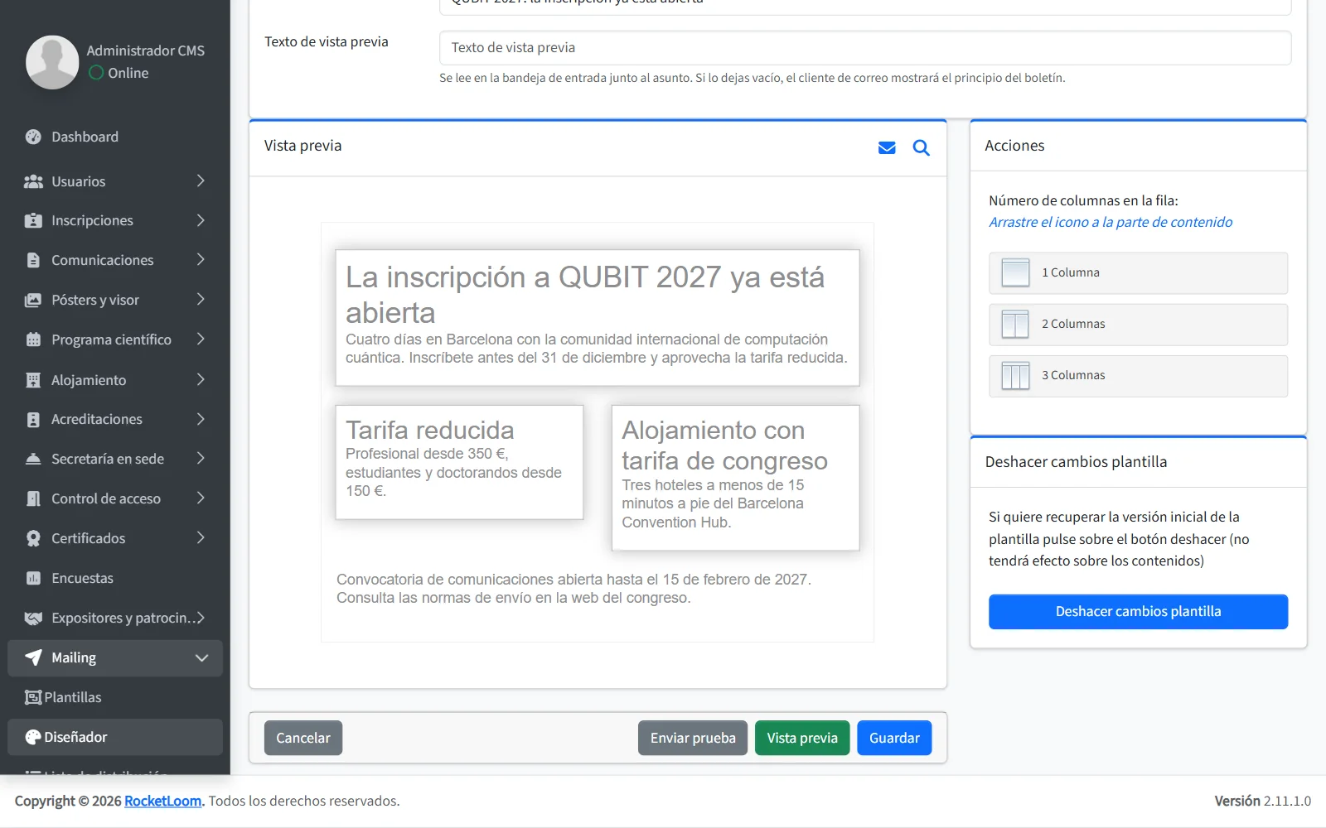Click the Usuarios people icon
The width and height of the screenshot is (1326, 828).
tap(33, 181)
